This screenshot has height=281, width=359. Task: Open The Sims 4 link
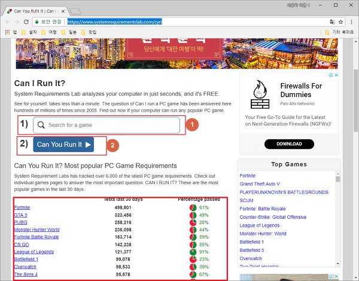(26, 274)
